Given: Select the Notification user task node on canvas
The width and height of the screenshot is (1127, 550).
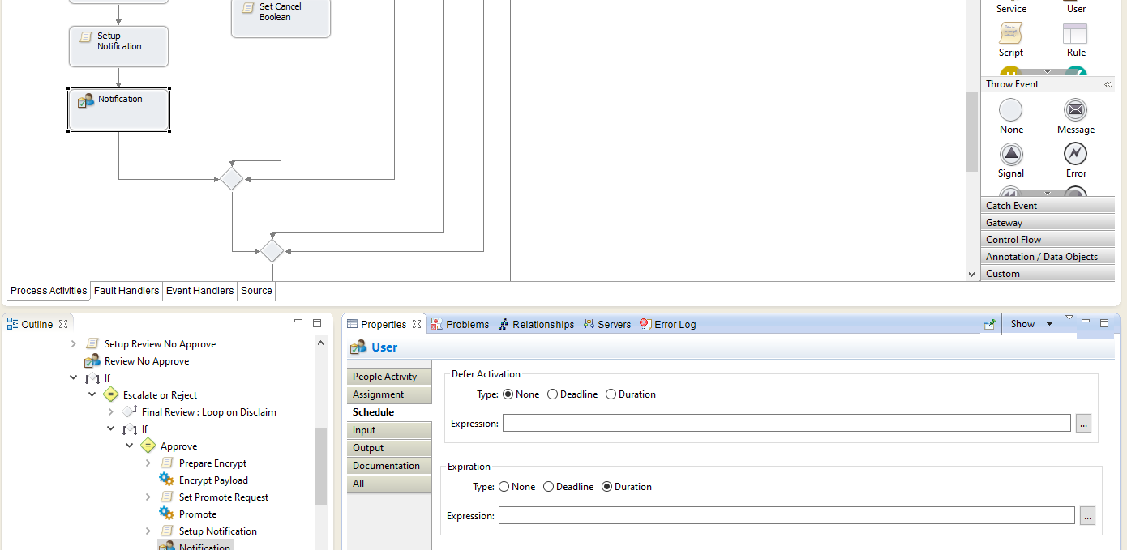Looking at the screenshot, I should click(x=119, y=109).
